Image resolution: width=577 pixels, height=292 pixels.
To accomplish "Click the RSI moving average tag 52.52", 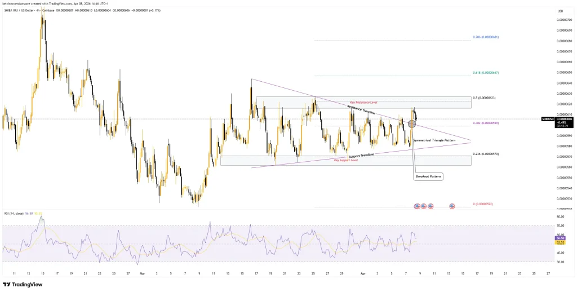I will (561, 242).
